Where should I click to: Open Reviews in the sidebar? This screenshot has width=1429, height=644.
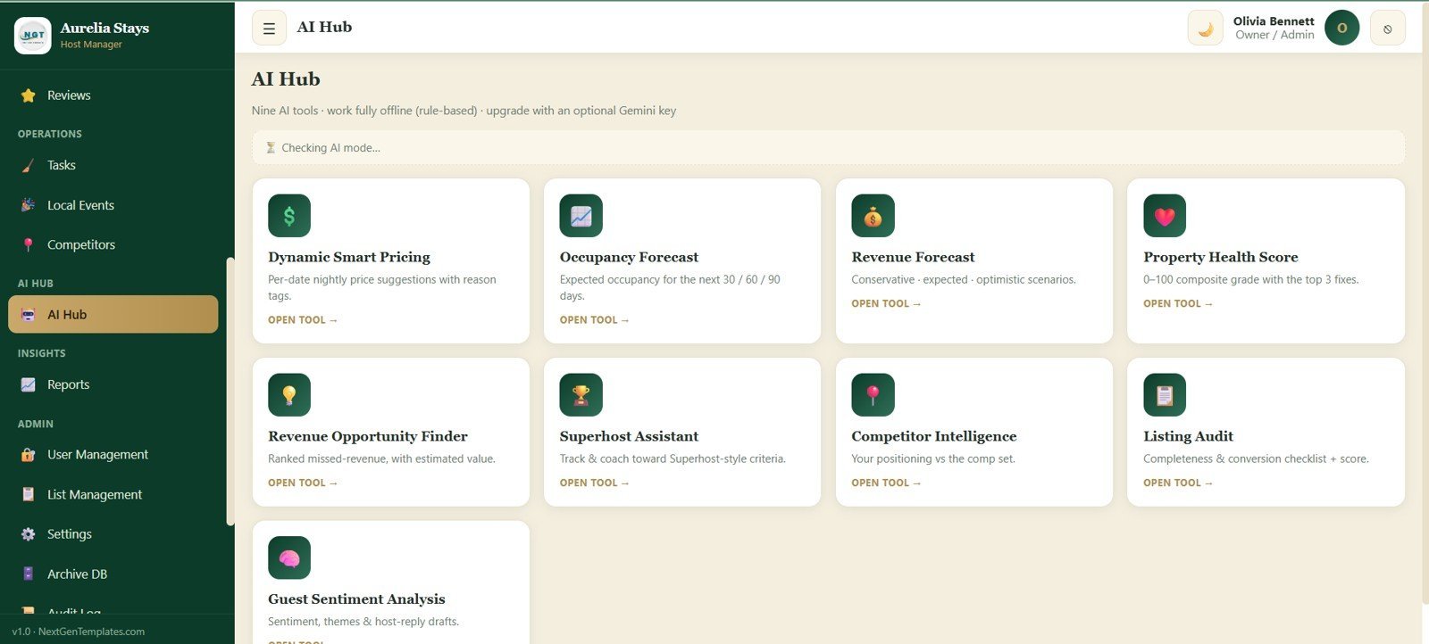[113, 95]
